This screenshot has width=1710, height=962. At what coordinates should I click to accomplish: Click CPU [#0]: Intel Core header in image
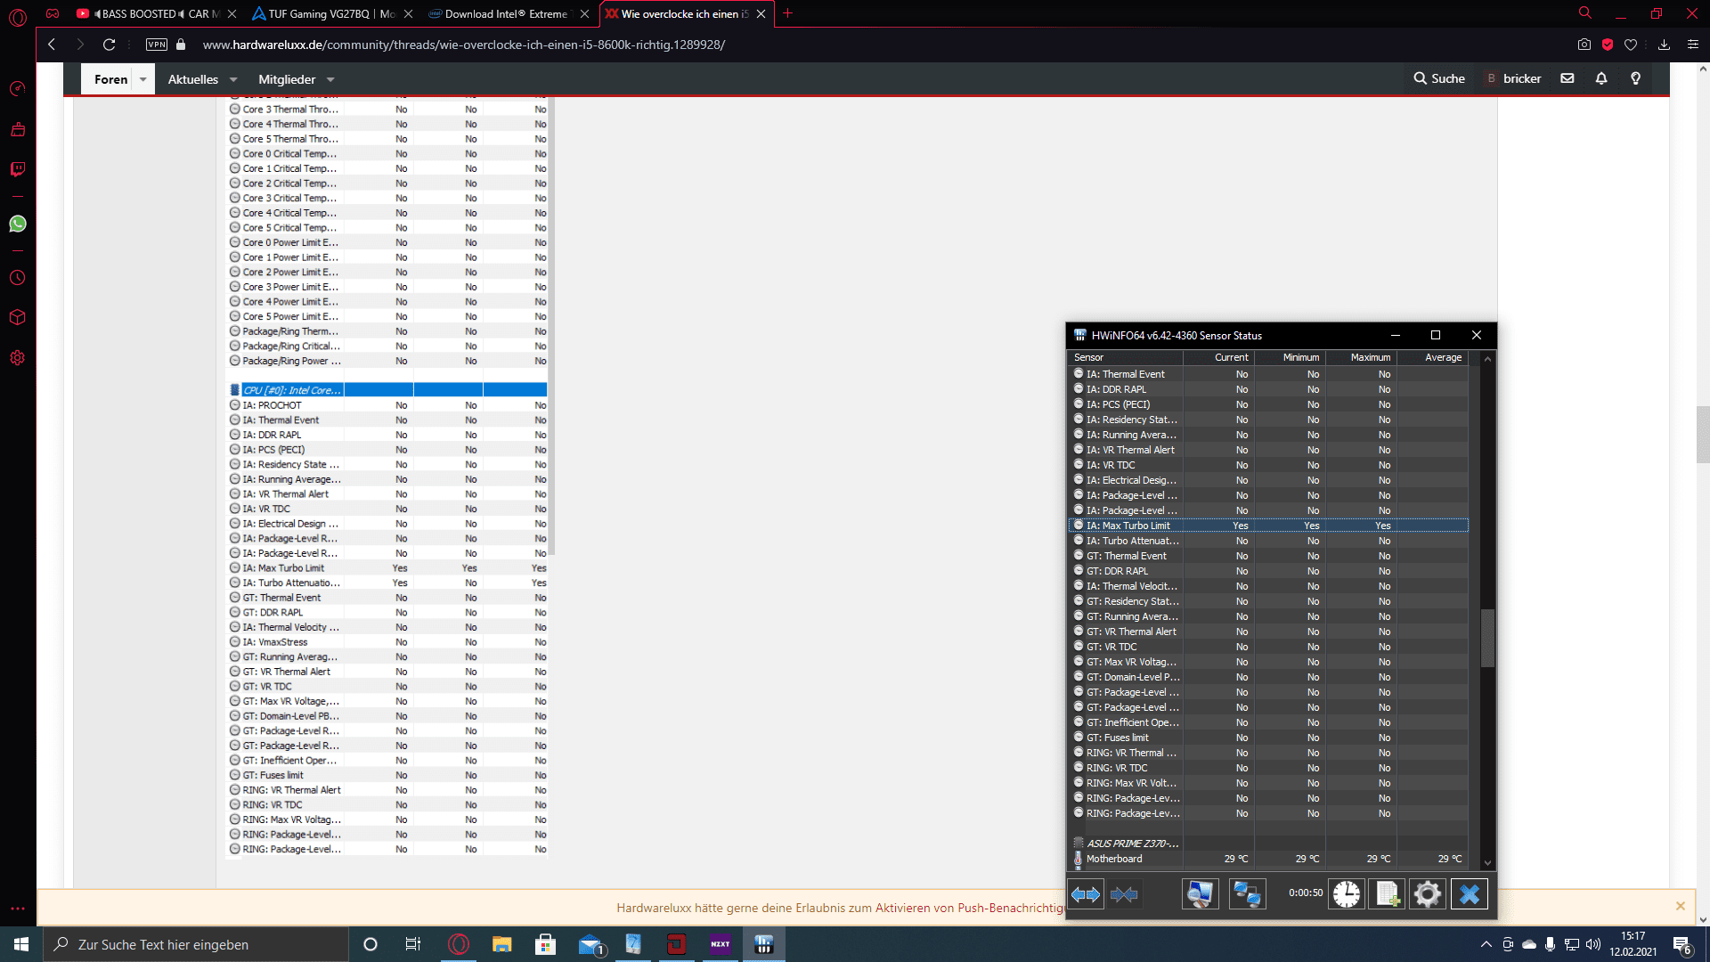click(x=388, y=390)
